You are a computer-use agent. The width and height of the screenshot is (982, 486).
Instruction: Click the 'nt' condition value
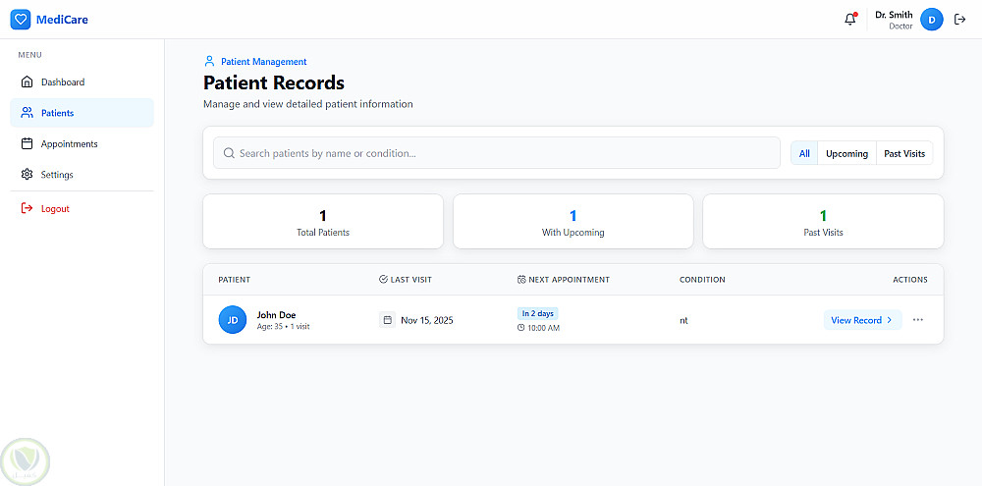tap(683, 320)
